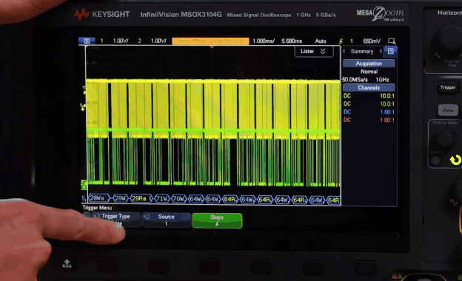This screenshot has height=281, width=462.
Task: Select the 29Ra decoded packet
Action: (141, 199)
